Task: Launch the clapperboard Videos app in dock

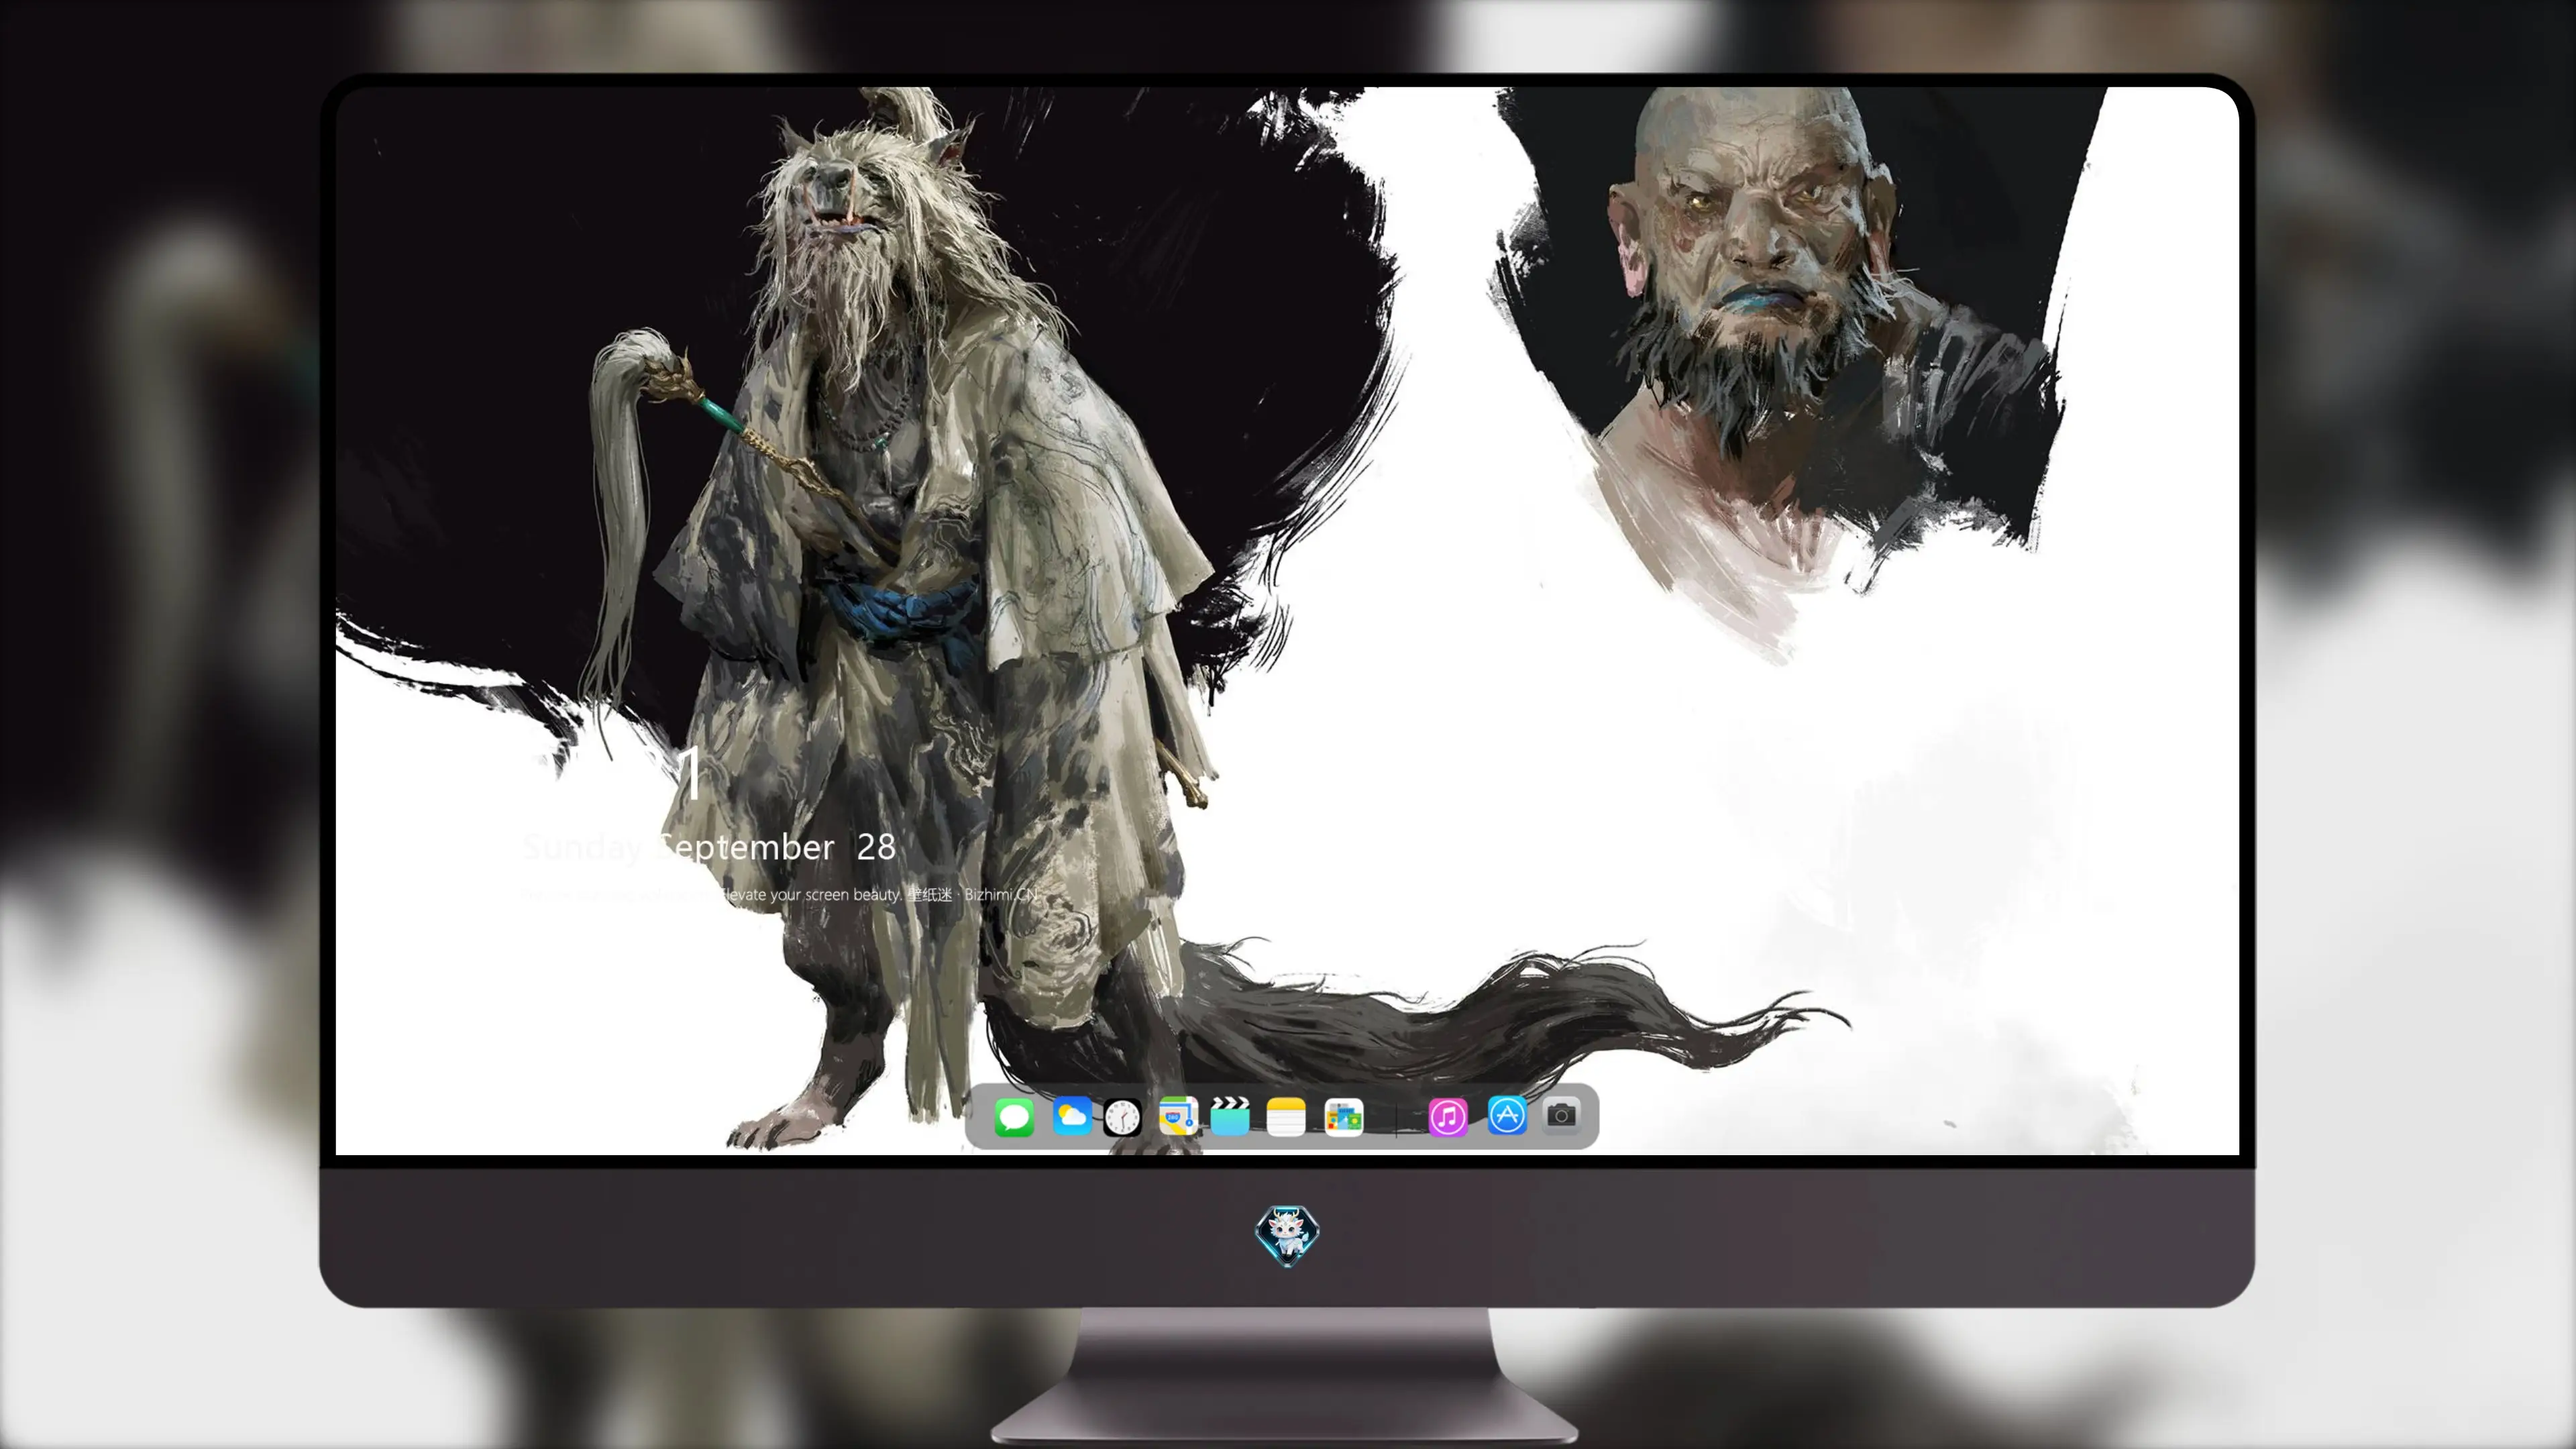Action: 1230,1116
